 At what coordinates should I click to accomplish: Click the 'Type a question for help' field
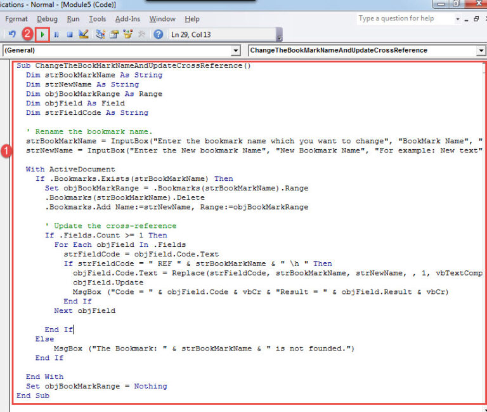pos(404,19)
